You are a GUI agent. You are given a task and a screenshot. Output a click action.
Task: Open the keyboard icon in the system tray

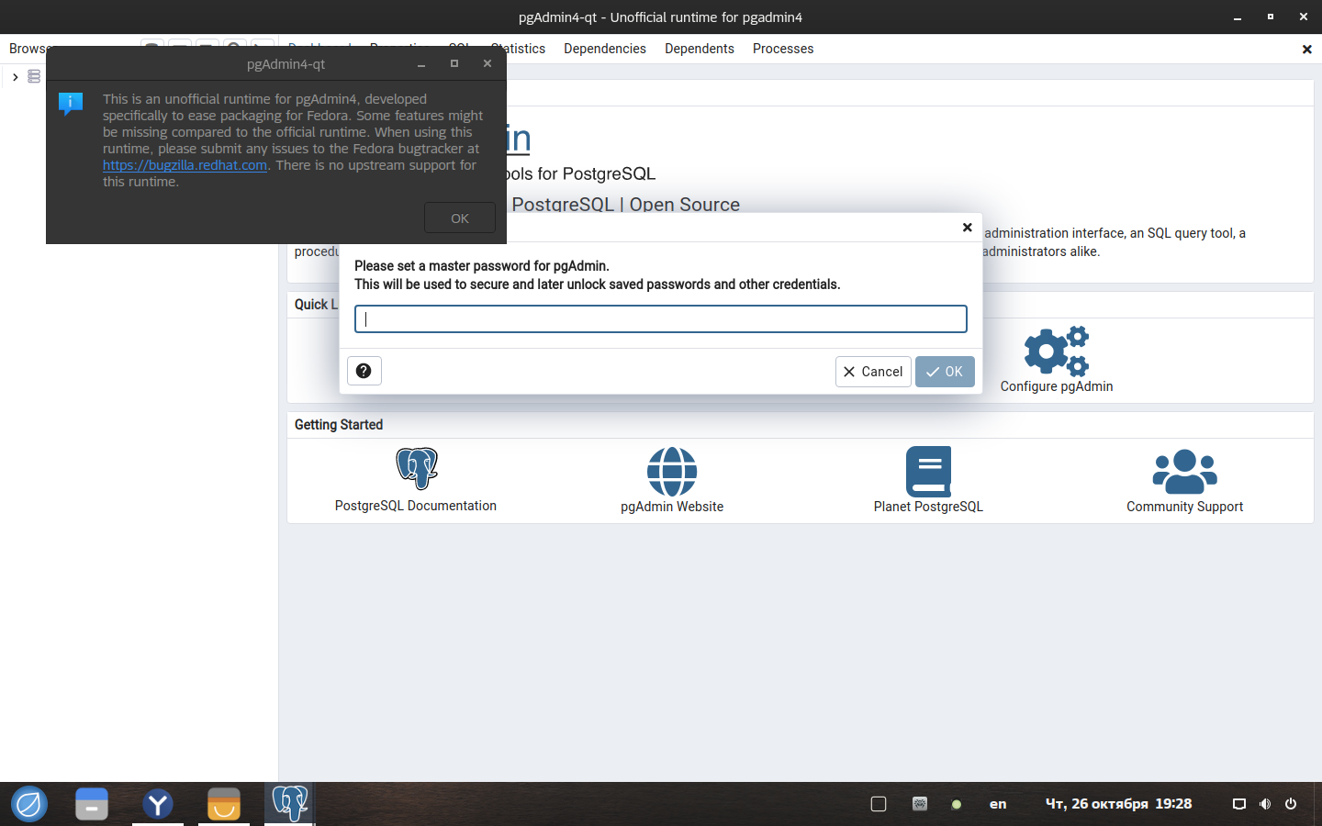[x=920, y=804]
